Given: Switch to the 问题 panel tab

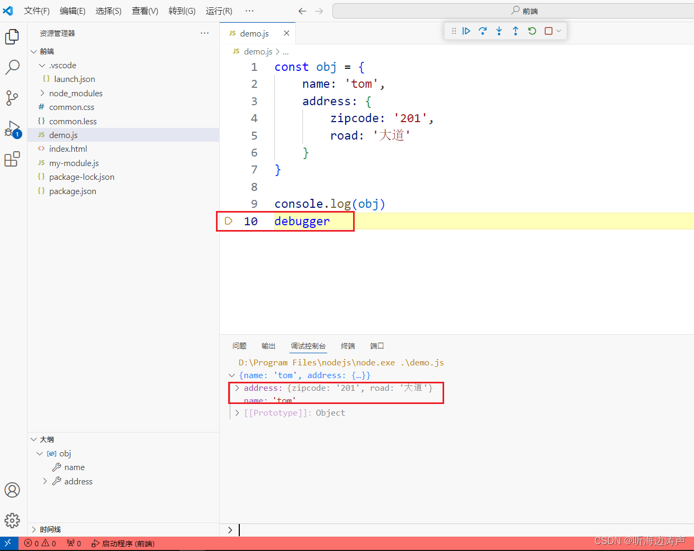Looking at the screenshot, I should click(239, 346).
